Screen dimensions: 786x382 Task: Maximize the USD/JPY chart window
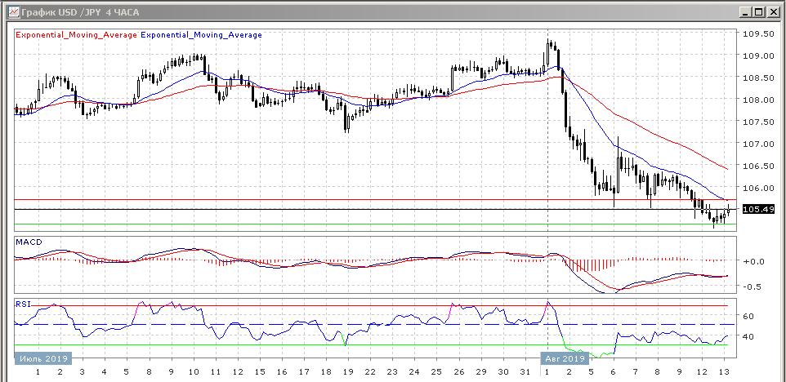coord(760,12)
